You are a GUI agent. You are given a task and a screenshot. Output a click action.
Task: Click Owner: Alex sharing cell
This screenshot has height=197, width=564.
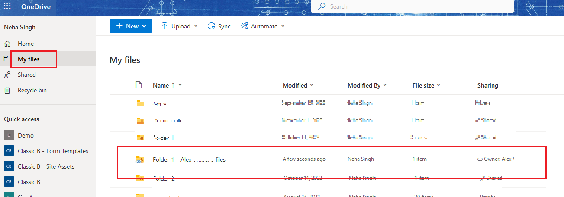tap(500, 159)
